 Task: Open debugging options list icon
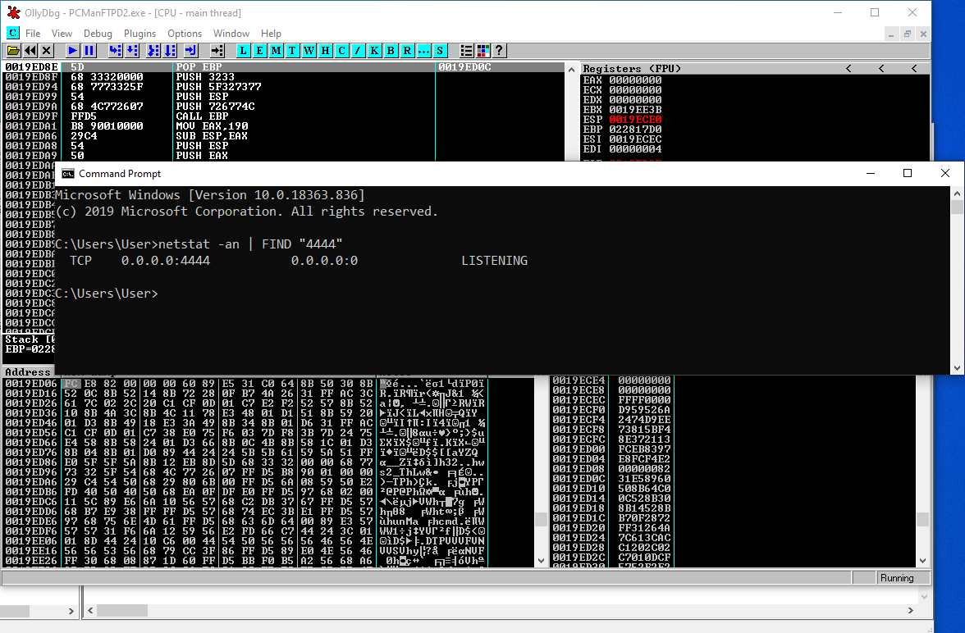point(467,51)
